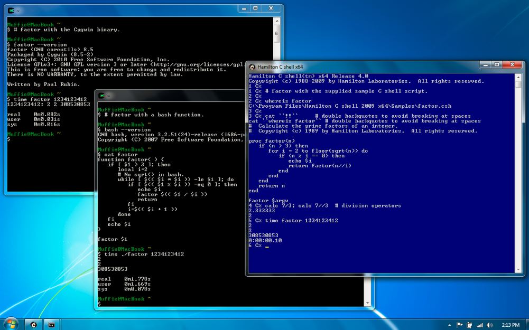Image resolution: width=529 pixels, height=330 pixels.
Task: Click 'real 0m1.778s' timing line
Action: pos(124,279)
